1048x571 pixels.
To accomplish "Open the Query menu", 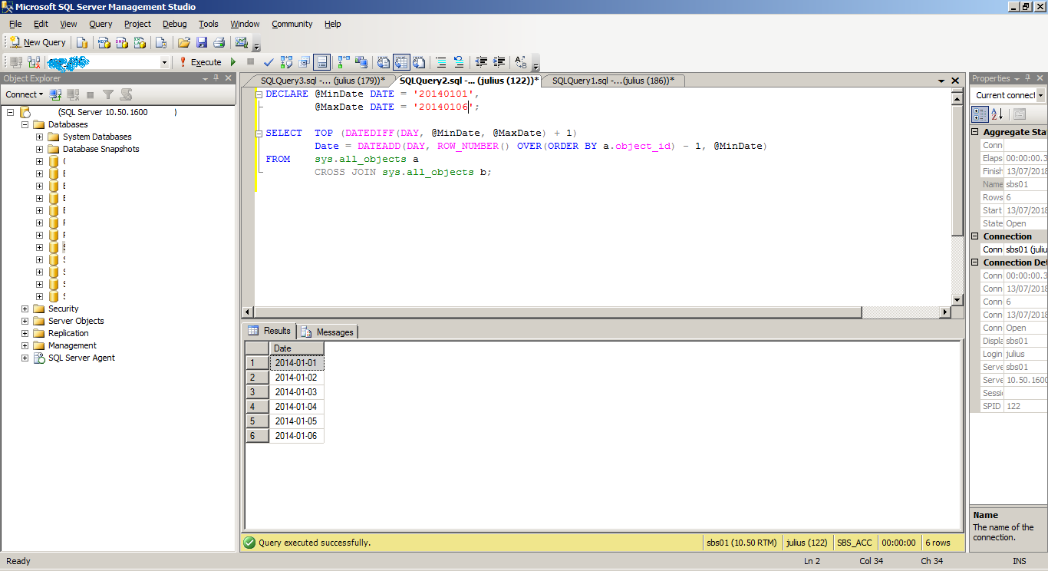I will 101,24.
